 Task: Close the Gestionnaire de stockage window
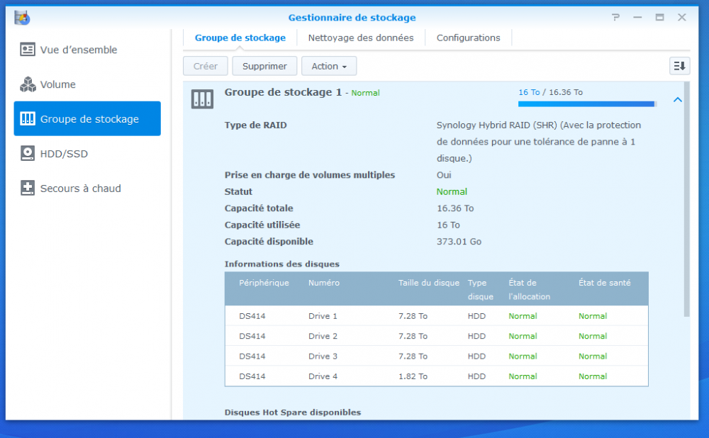[682, 17]
